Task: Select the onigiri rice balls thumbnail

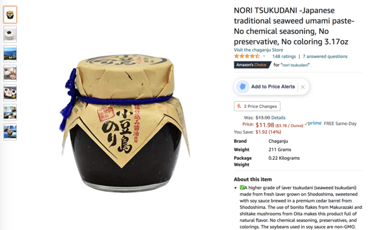Action: click(x=10, y=93)
